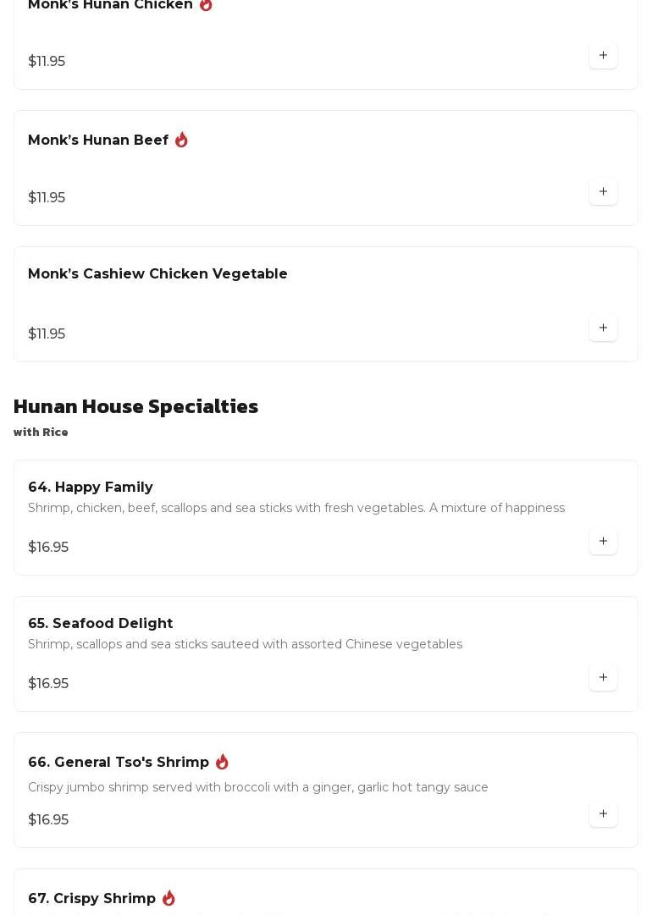652x915 pixels.
Task: Click the $16.95 price under Seafood Delight
Action: coord(48,684)
